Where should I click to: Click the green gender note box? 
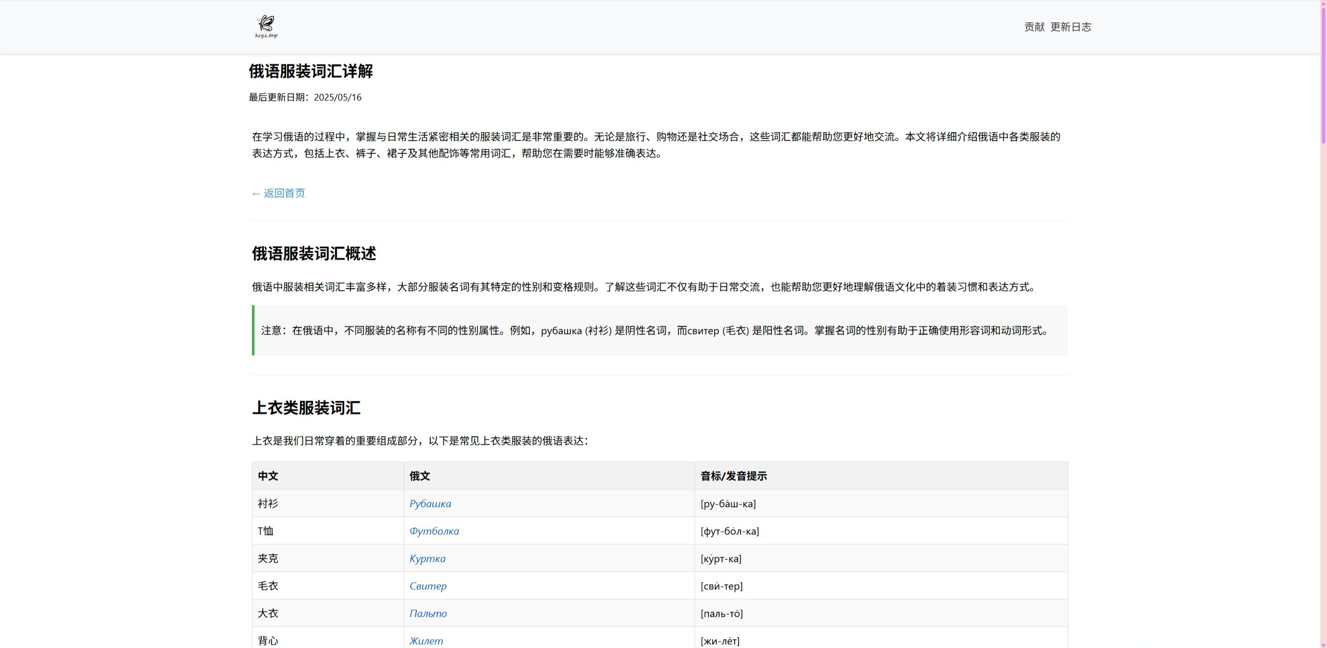click(x=658, y=330)
